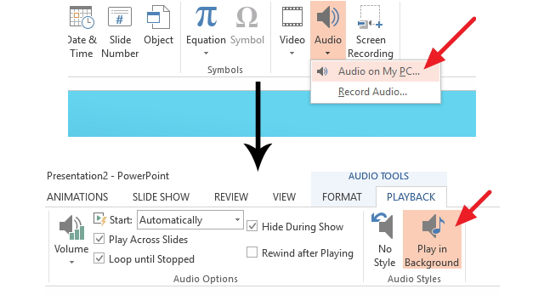Enable Rewind after Playing
This screenshot has height=306, width=544.
[x=252, y=252]
